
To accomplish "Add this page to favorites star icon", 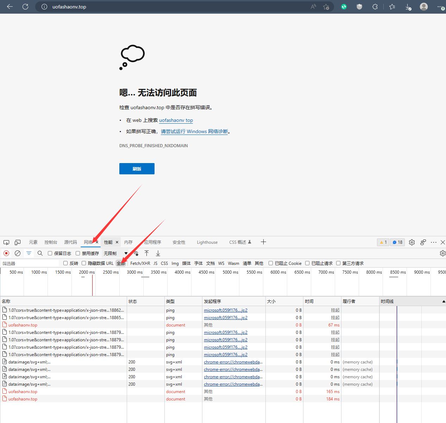I will tap(326, 7).
